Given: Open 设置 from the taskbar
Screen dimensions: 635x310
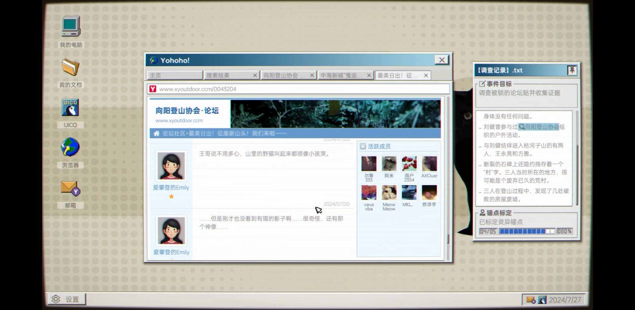Looking at the screenshot, I should 67,299.
